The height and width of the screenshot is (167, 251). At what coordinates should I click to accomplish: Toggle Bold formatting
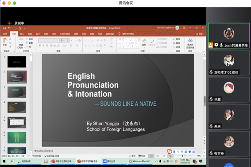click(x=40, y=46)
